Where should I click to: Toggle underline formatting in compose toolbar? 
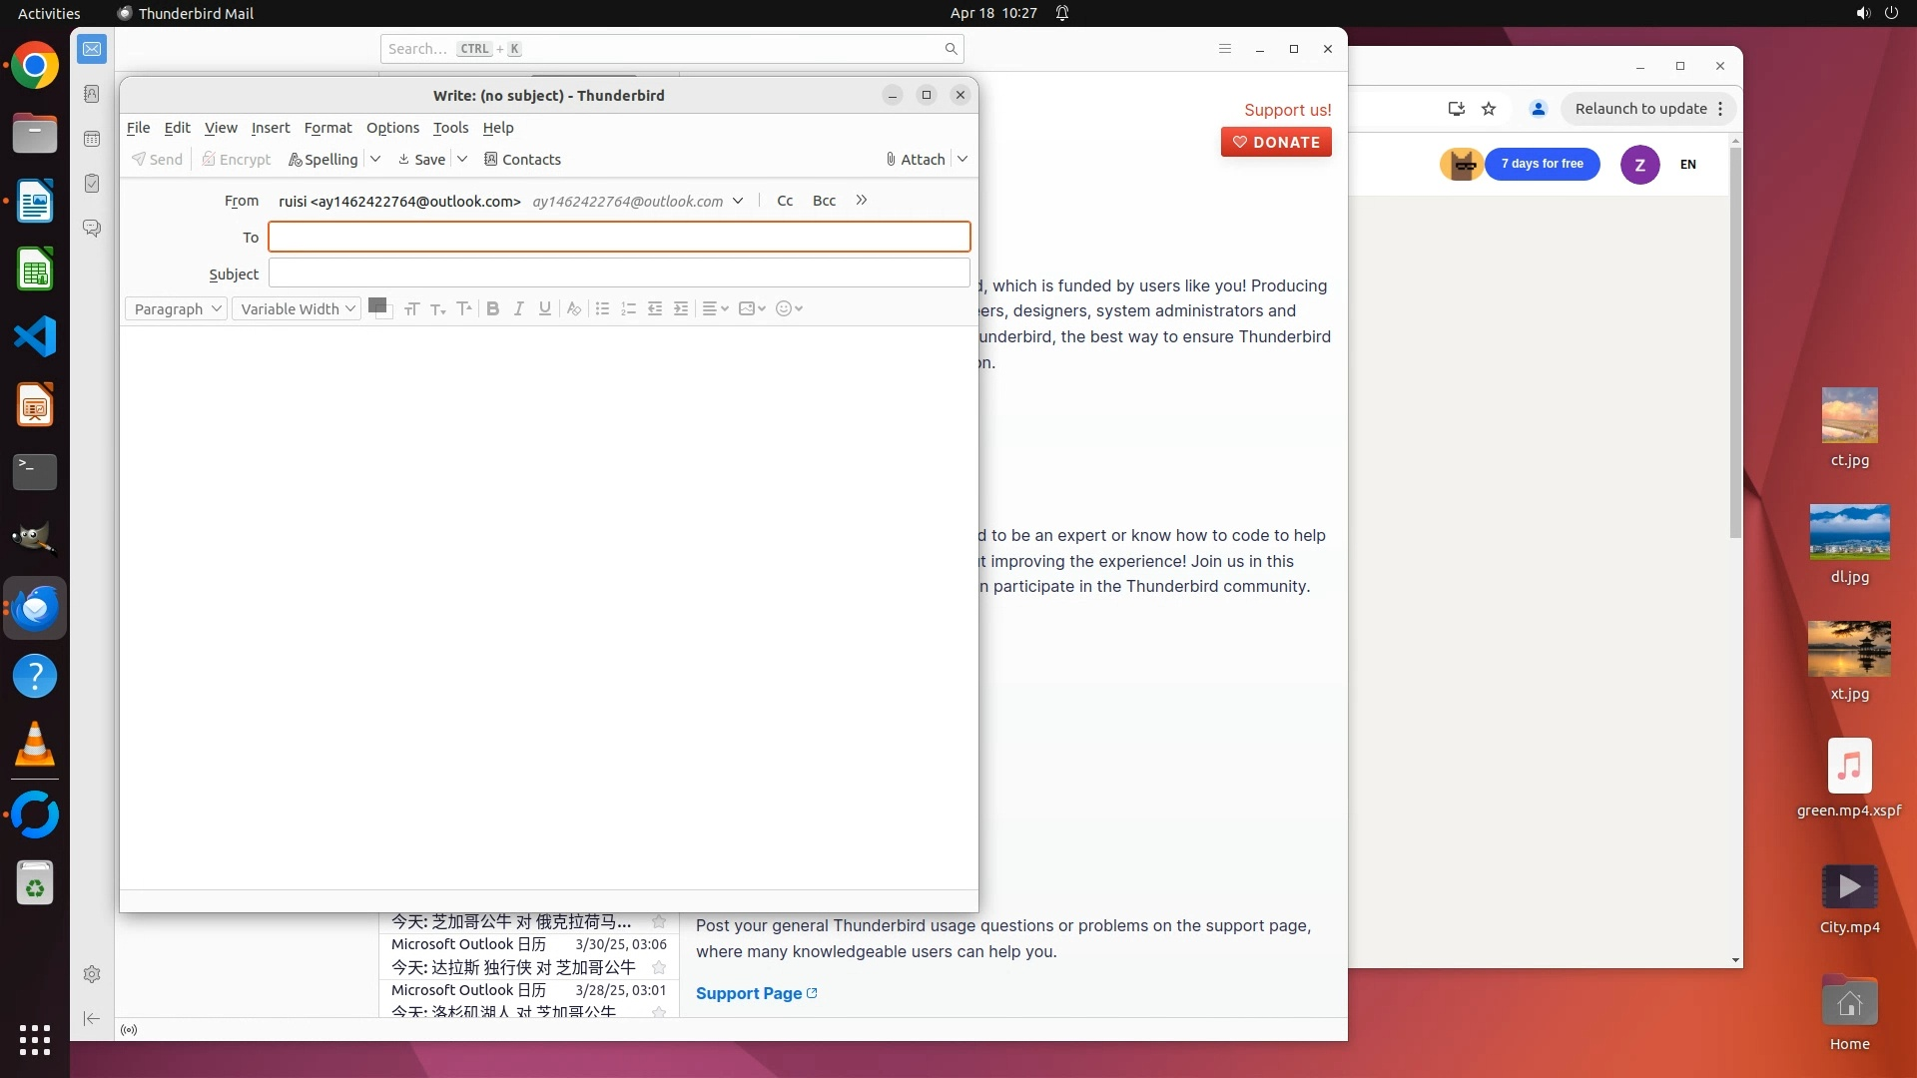[x=544, y=309]
